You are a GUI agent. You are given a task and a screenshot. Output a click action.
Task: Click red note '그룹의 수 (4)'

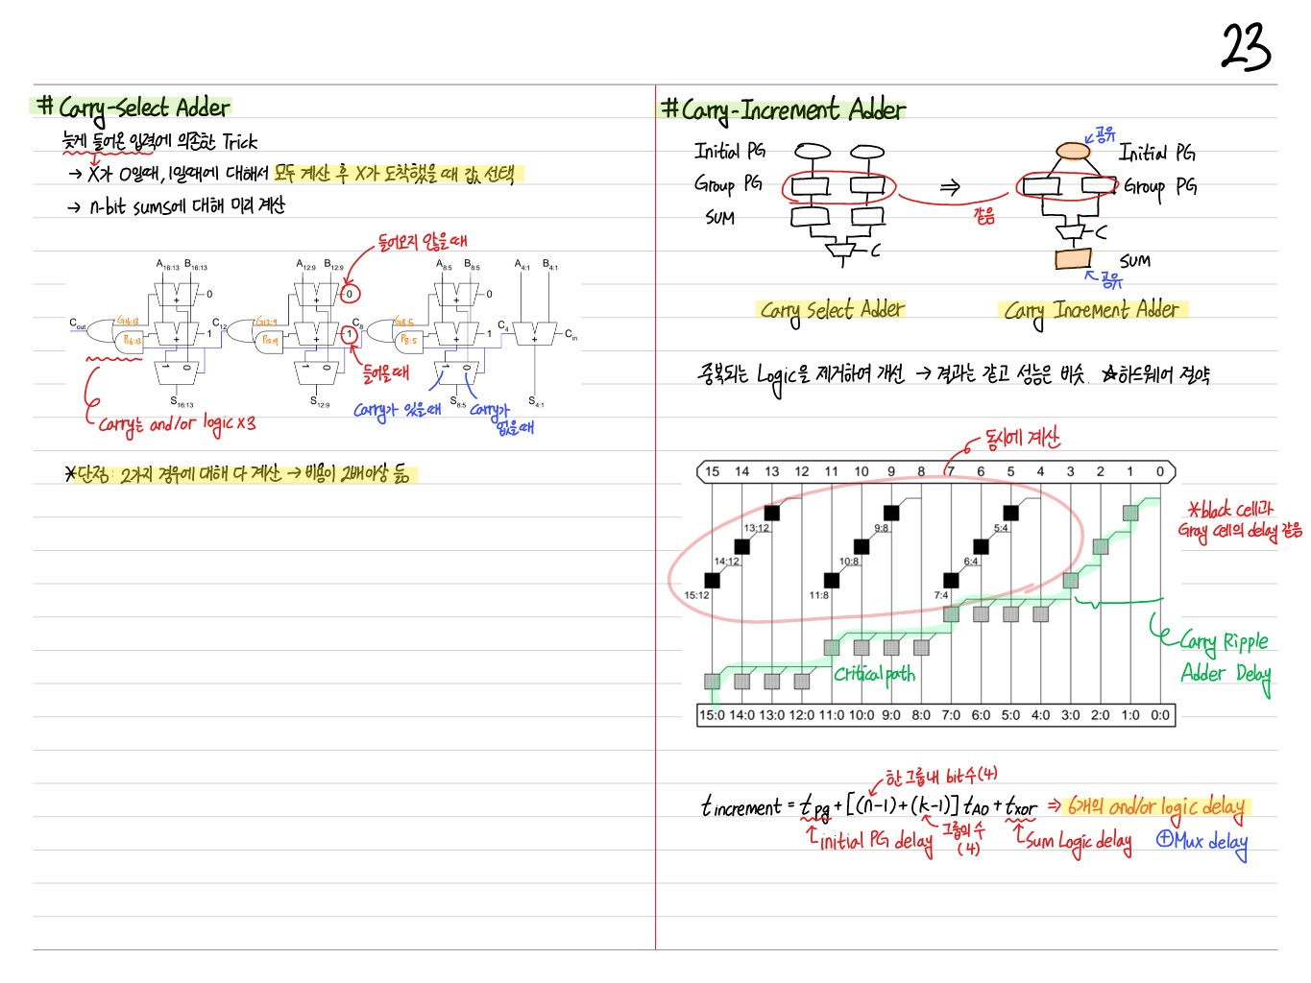(x=964, y=838)
